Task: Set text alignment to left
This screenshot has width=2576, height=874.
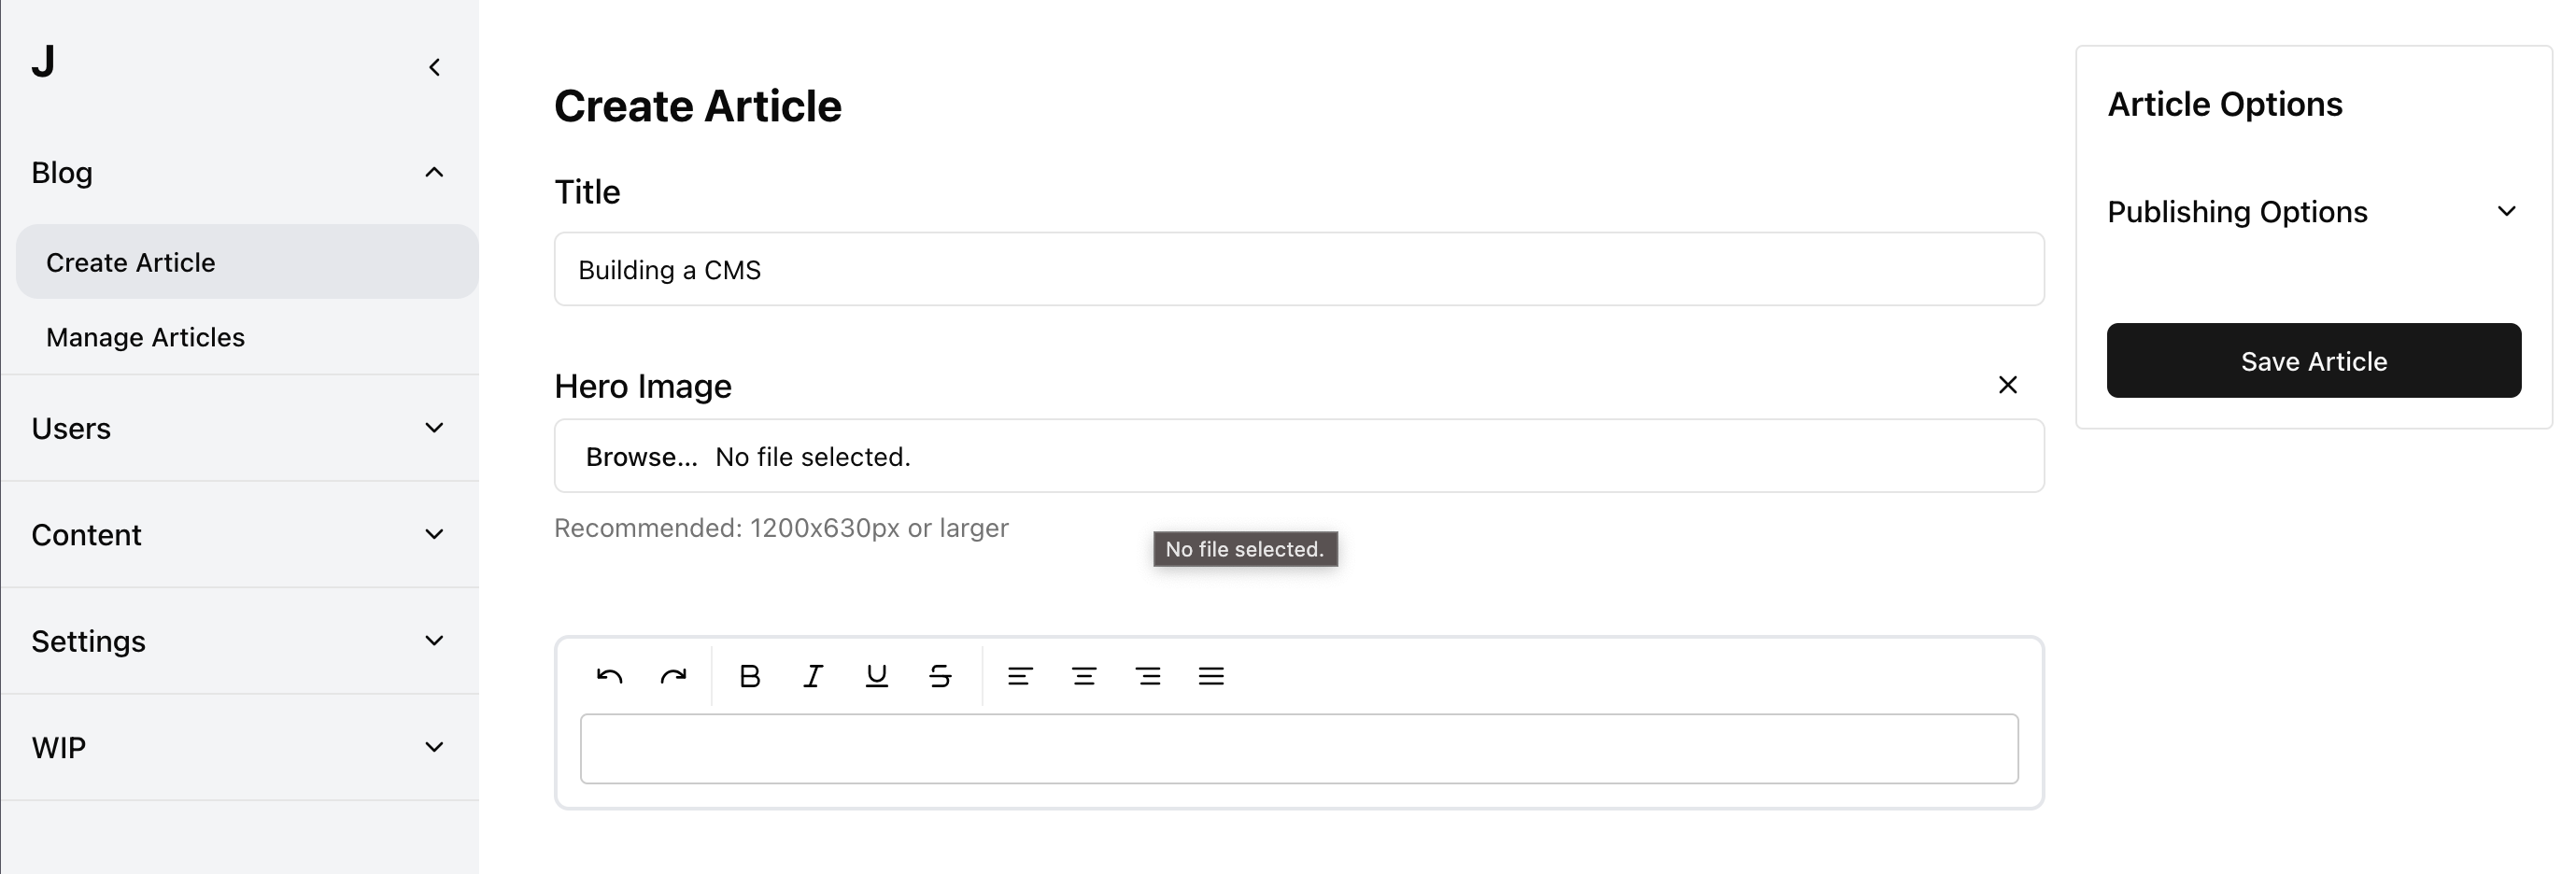Action: click(x=1019, y=676)
